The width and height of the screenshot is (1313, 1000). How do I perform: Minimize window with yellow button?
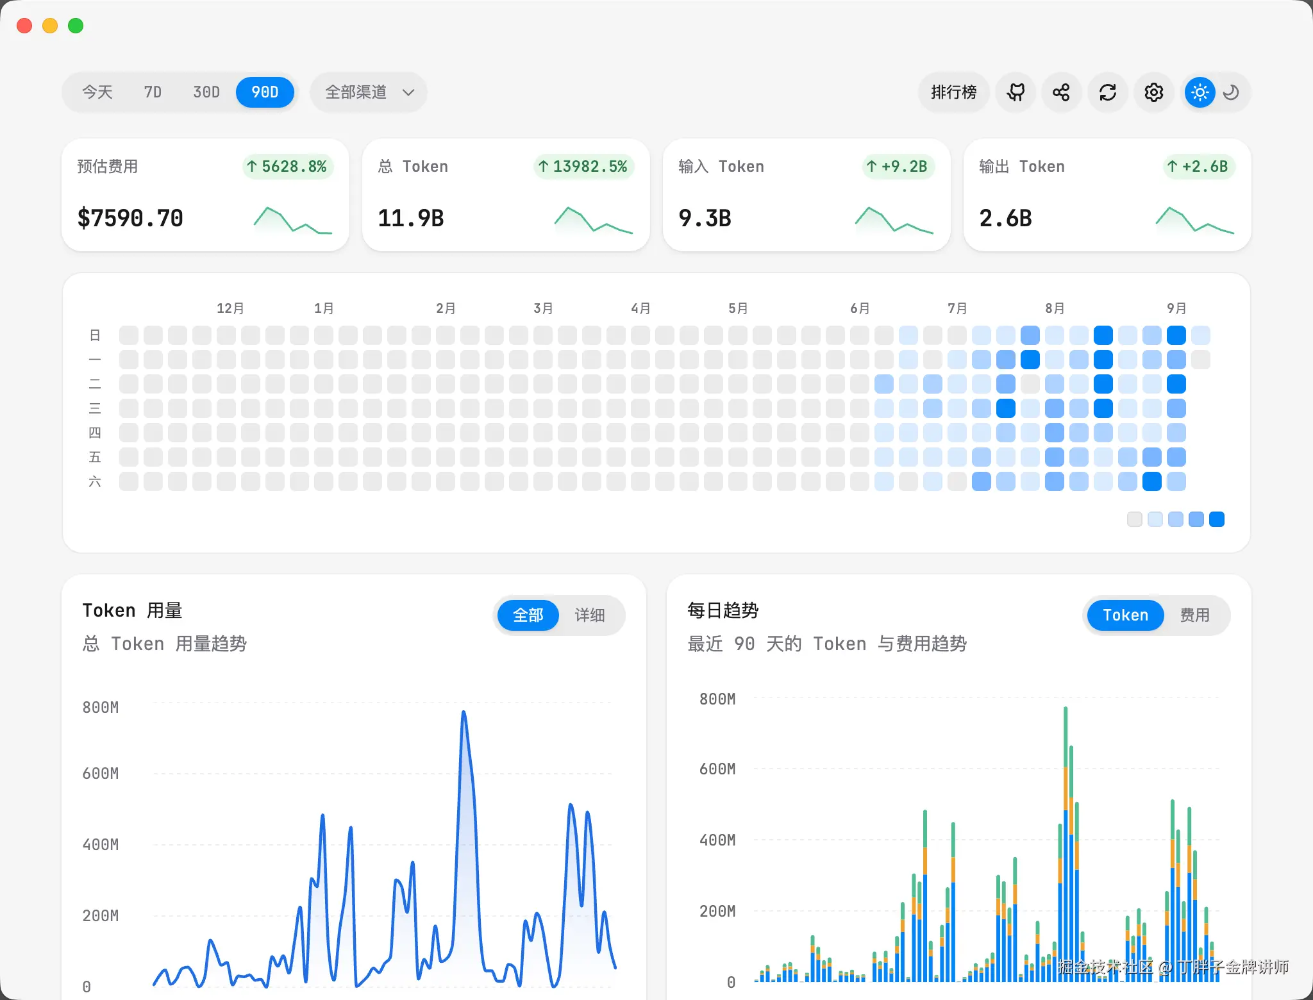50,26
